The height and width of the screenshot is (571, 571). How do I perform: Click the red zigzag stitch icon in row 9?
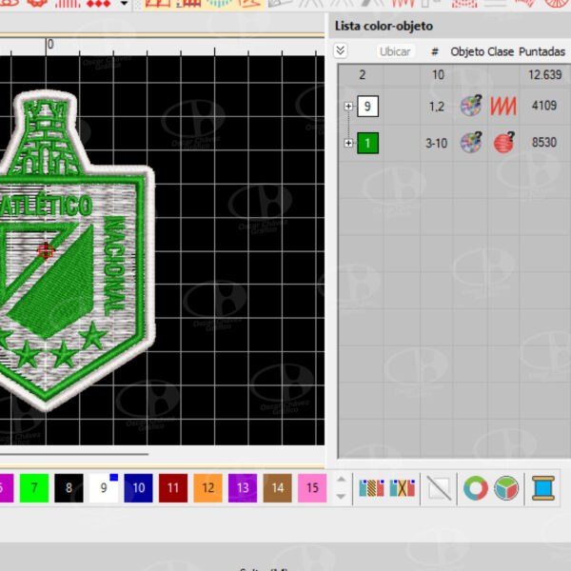pos(503,106)
